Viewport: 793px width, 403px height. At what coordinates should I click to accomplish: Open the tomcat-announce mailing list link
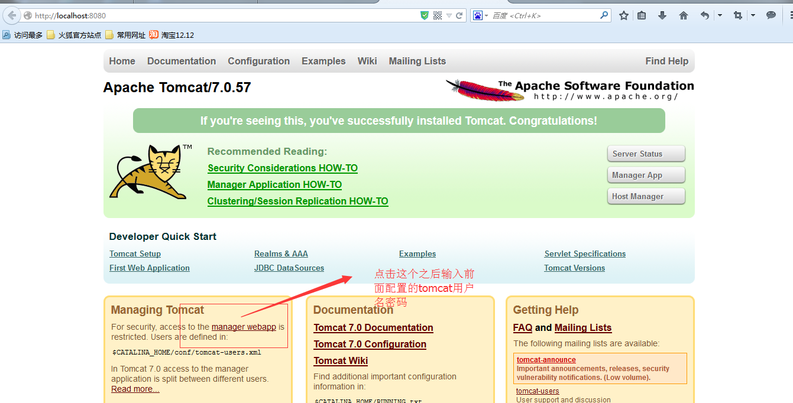coord(546,359)
